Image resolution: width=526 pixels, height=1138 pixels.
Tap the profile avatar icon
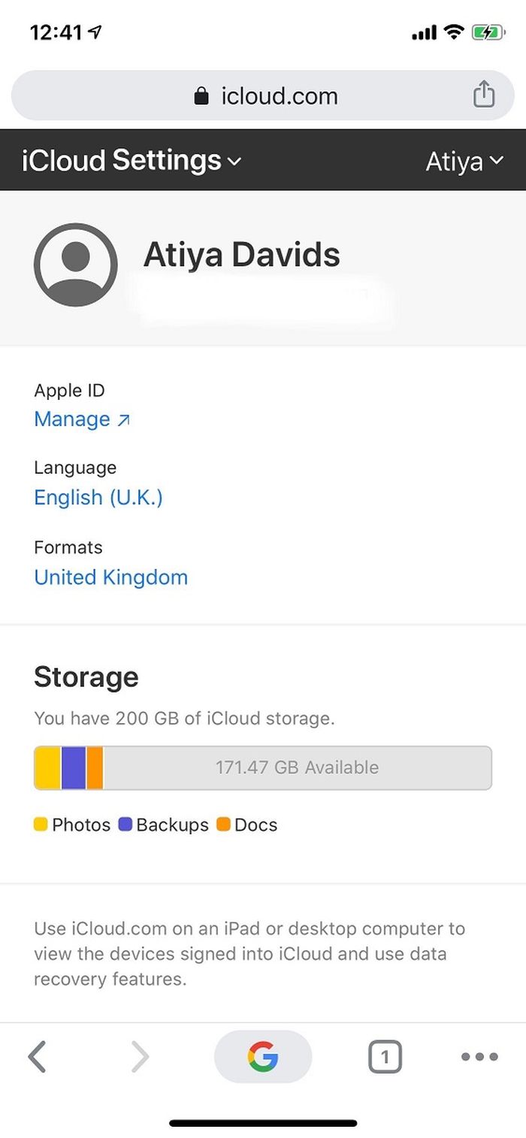point(75,265)
